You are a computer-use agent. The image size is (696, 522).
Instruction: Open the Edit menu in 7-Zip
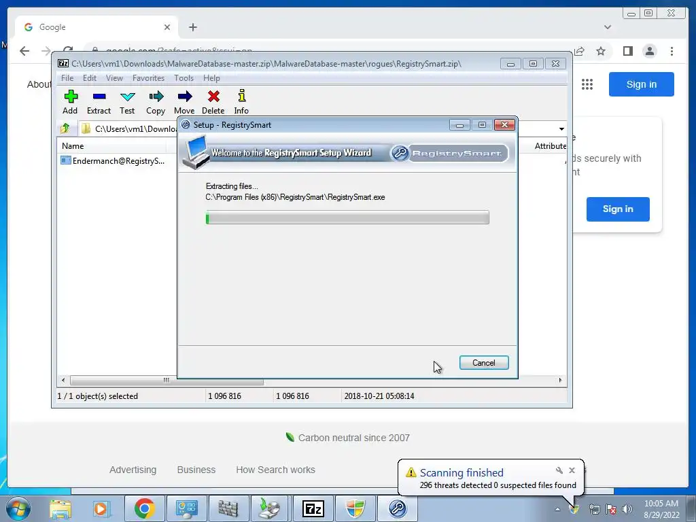pyautogui.click(x=89, y=78)
